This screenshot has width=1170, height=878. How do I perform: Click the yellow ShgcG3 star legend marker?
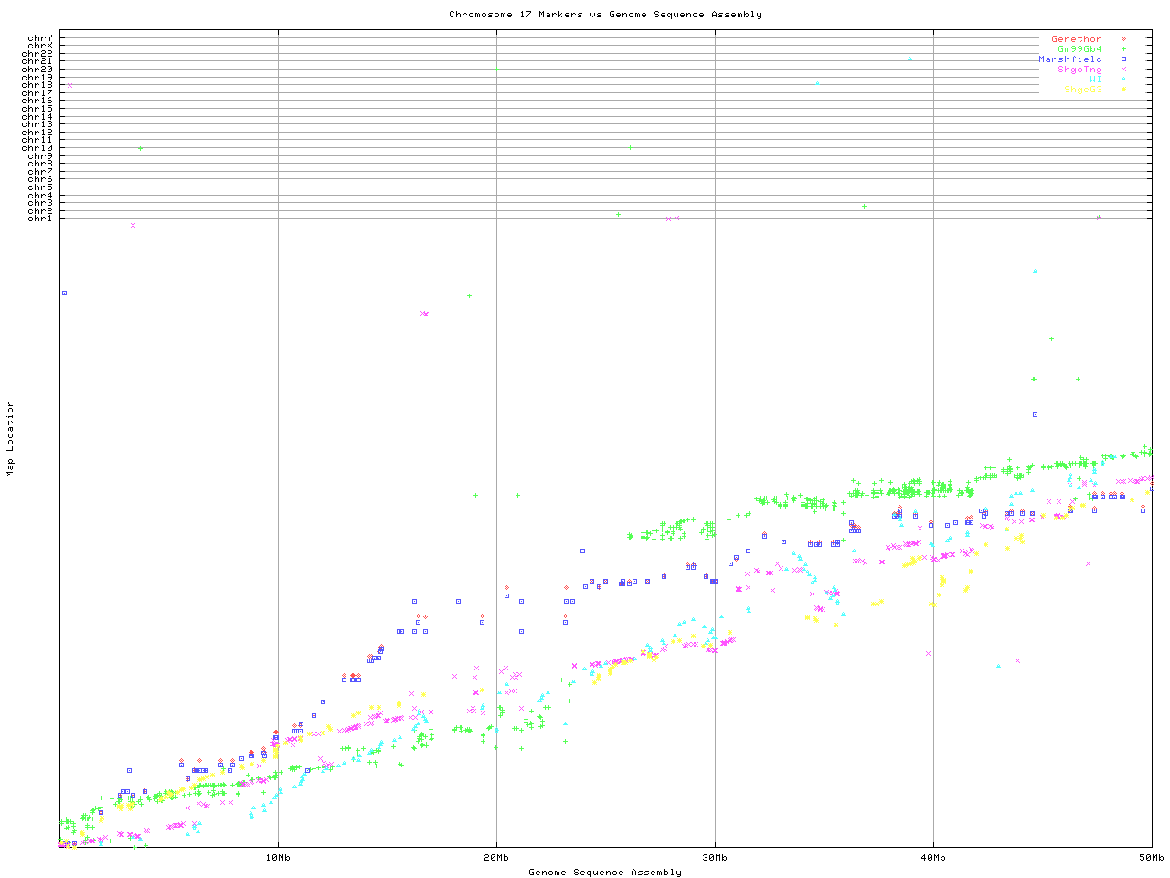1123,90
